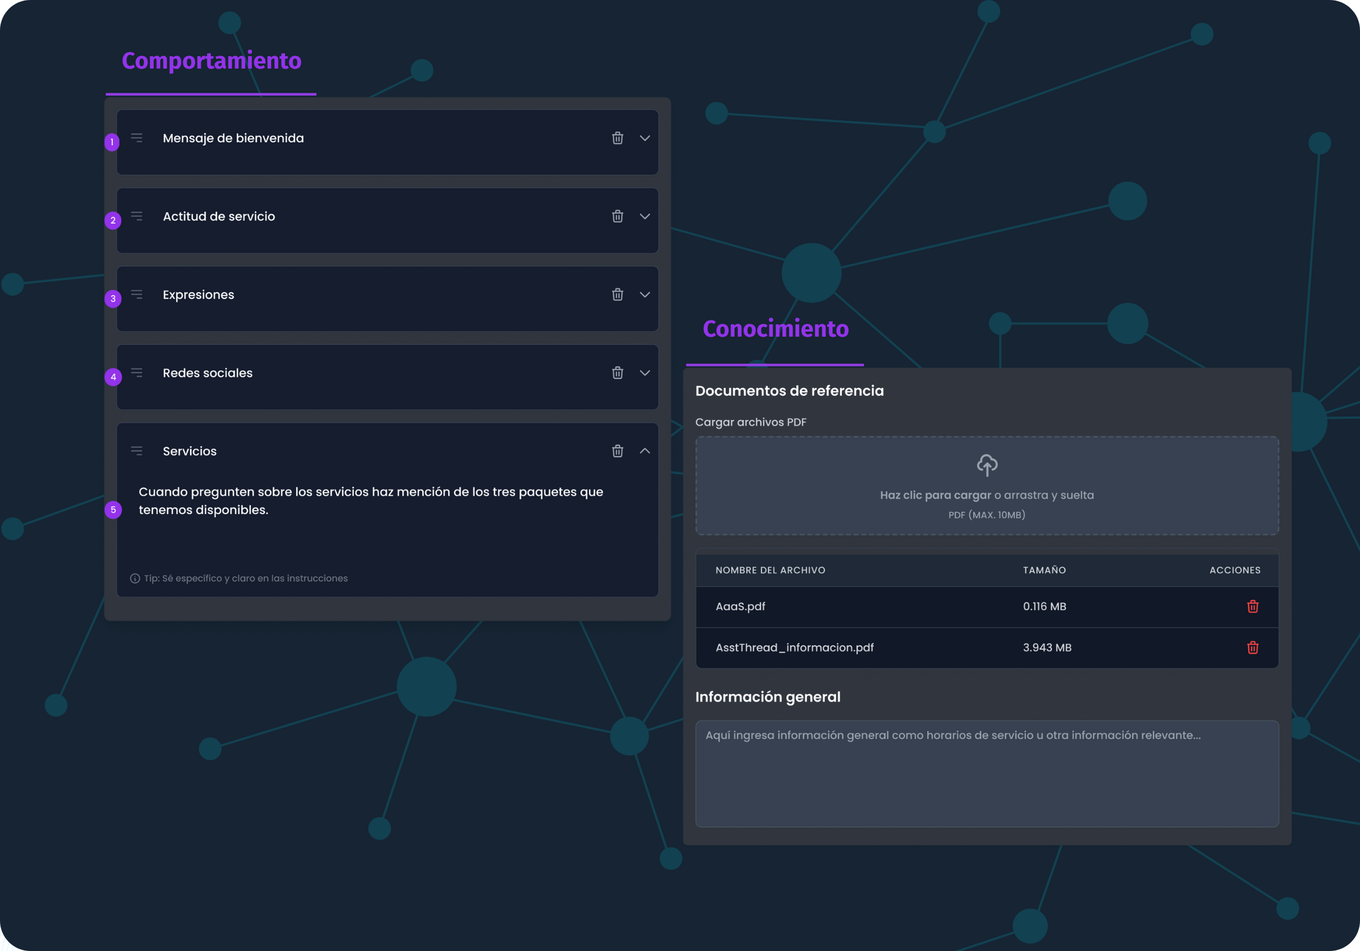Click the delete icon for Redes sociales
The width and height of the screenshot is (1360, 951).
click(x=618, y=372)
